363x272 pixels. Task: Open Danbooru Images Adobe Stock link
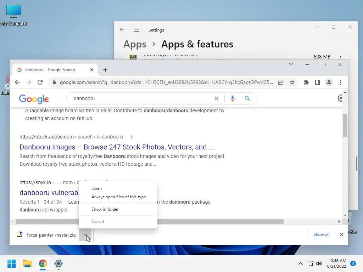(x=117, y=147)
